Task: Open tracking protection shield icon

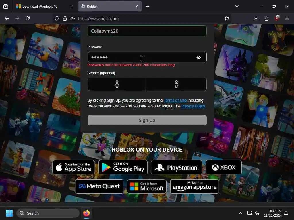Action: tap(57, 18)
